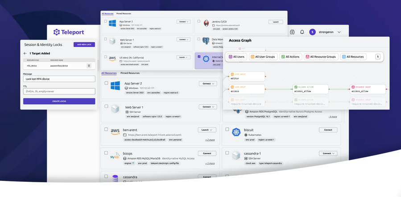This screenshot has height=197, width=401.
Task: Click the TTL input field
Action: (59, 91)
